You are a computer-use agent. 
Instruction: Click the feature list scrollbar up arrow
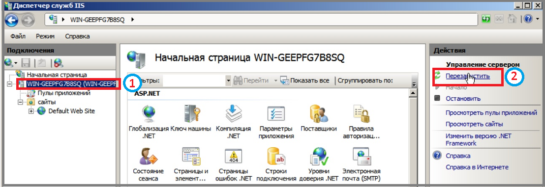[413, 93]
